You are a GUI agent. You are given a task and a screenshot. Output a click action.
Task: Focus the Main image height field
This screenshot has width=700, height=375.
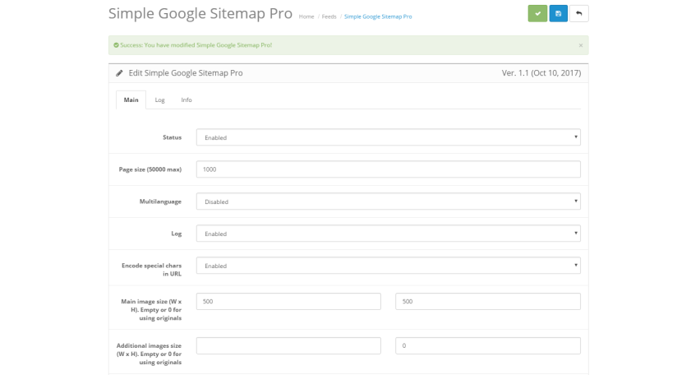click(488, 301)
